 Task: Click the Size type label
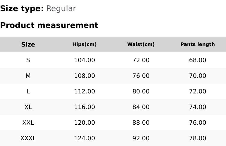point(22,8)
